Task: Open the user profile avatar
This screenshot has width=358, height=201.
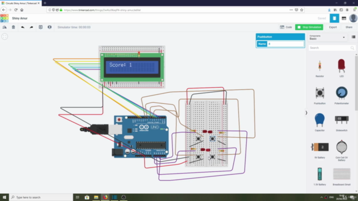Action: tap(353, 18)
